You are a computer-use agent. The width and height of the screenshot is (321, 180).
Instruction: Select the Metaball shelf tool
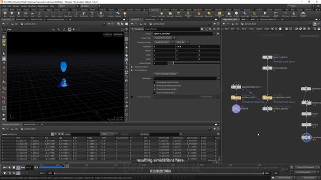[x=118, y=14]
